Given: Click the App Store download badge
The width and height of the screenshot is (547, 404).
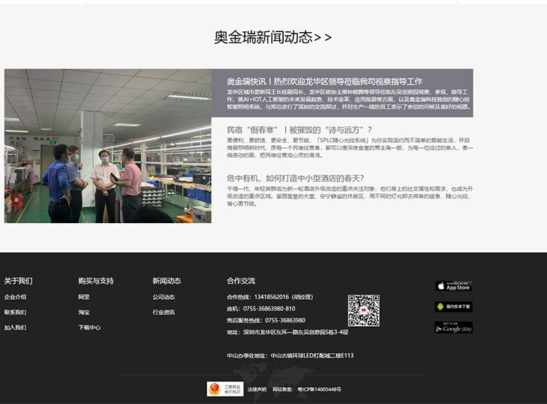Looking at the screenshot, I should point(454,286).
